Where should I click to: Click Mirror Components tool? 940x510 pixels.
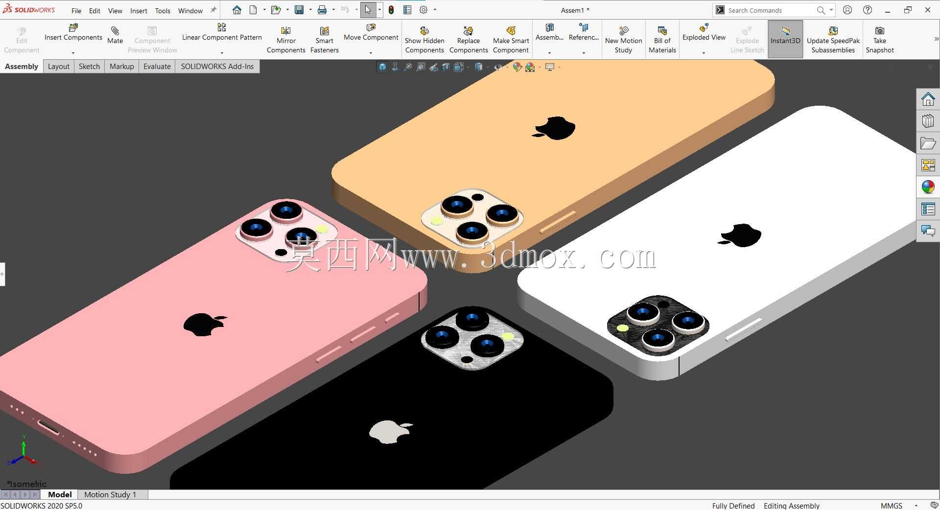point(286,40)
